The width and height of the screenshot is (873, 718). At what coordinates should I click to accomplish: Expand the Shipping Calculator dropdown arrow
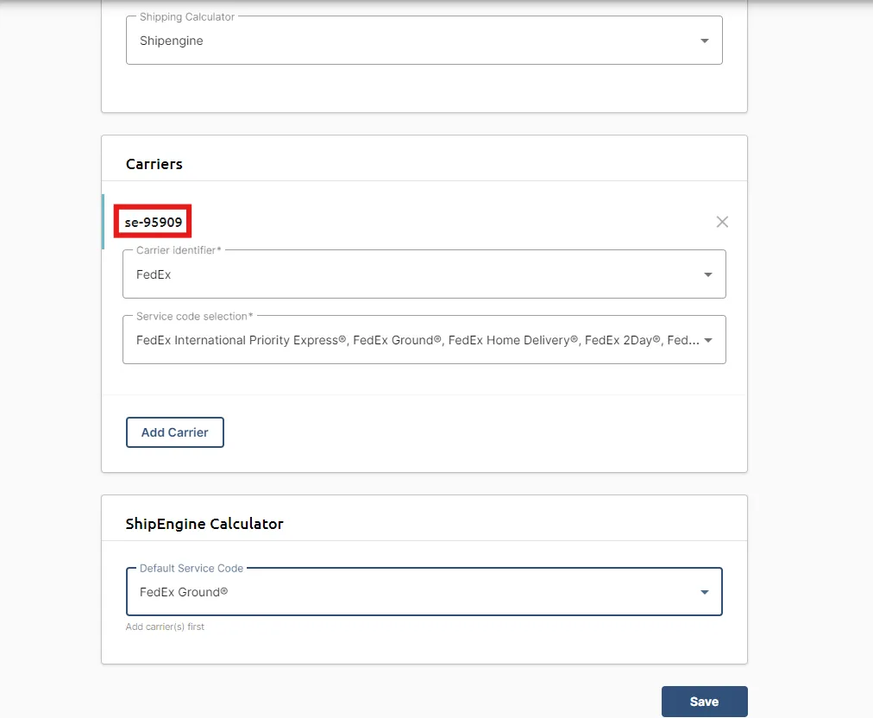[x=704, y=41]
